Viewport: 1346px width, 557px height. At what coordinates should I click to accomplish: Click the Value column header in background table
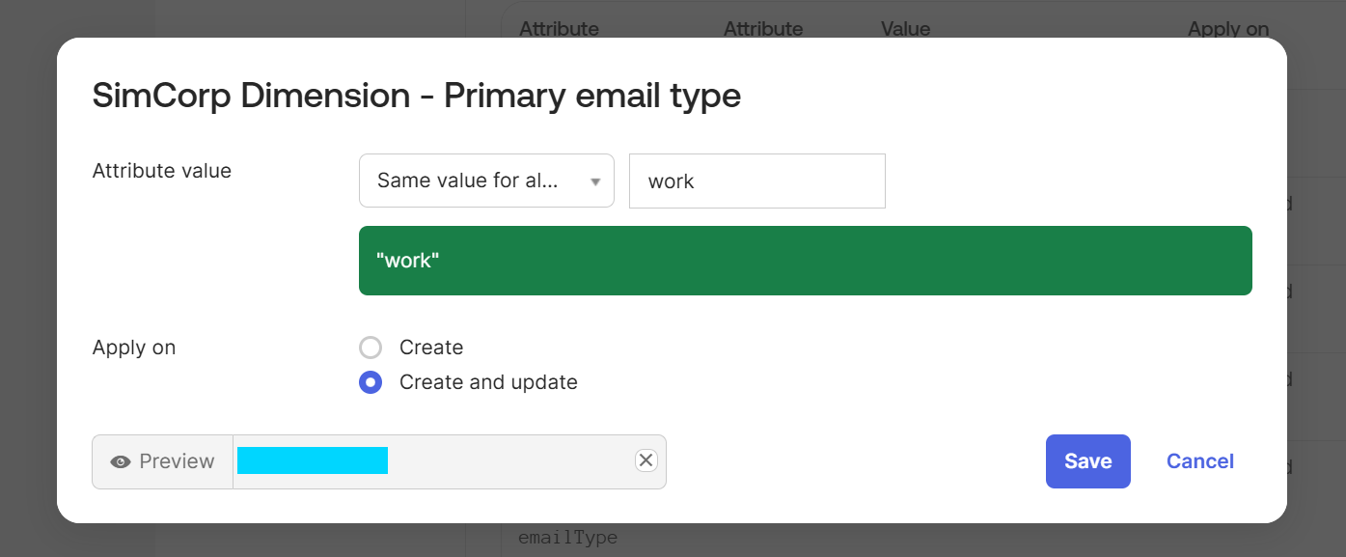pyautogui.click(x=905, y=29)
